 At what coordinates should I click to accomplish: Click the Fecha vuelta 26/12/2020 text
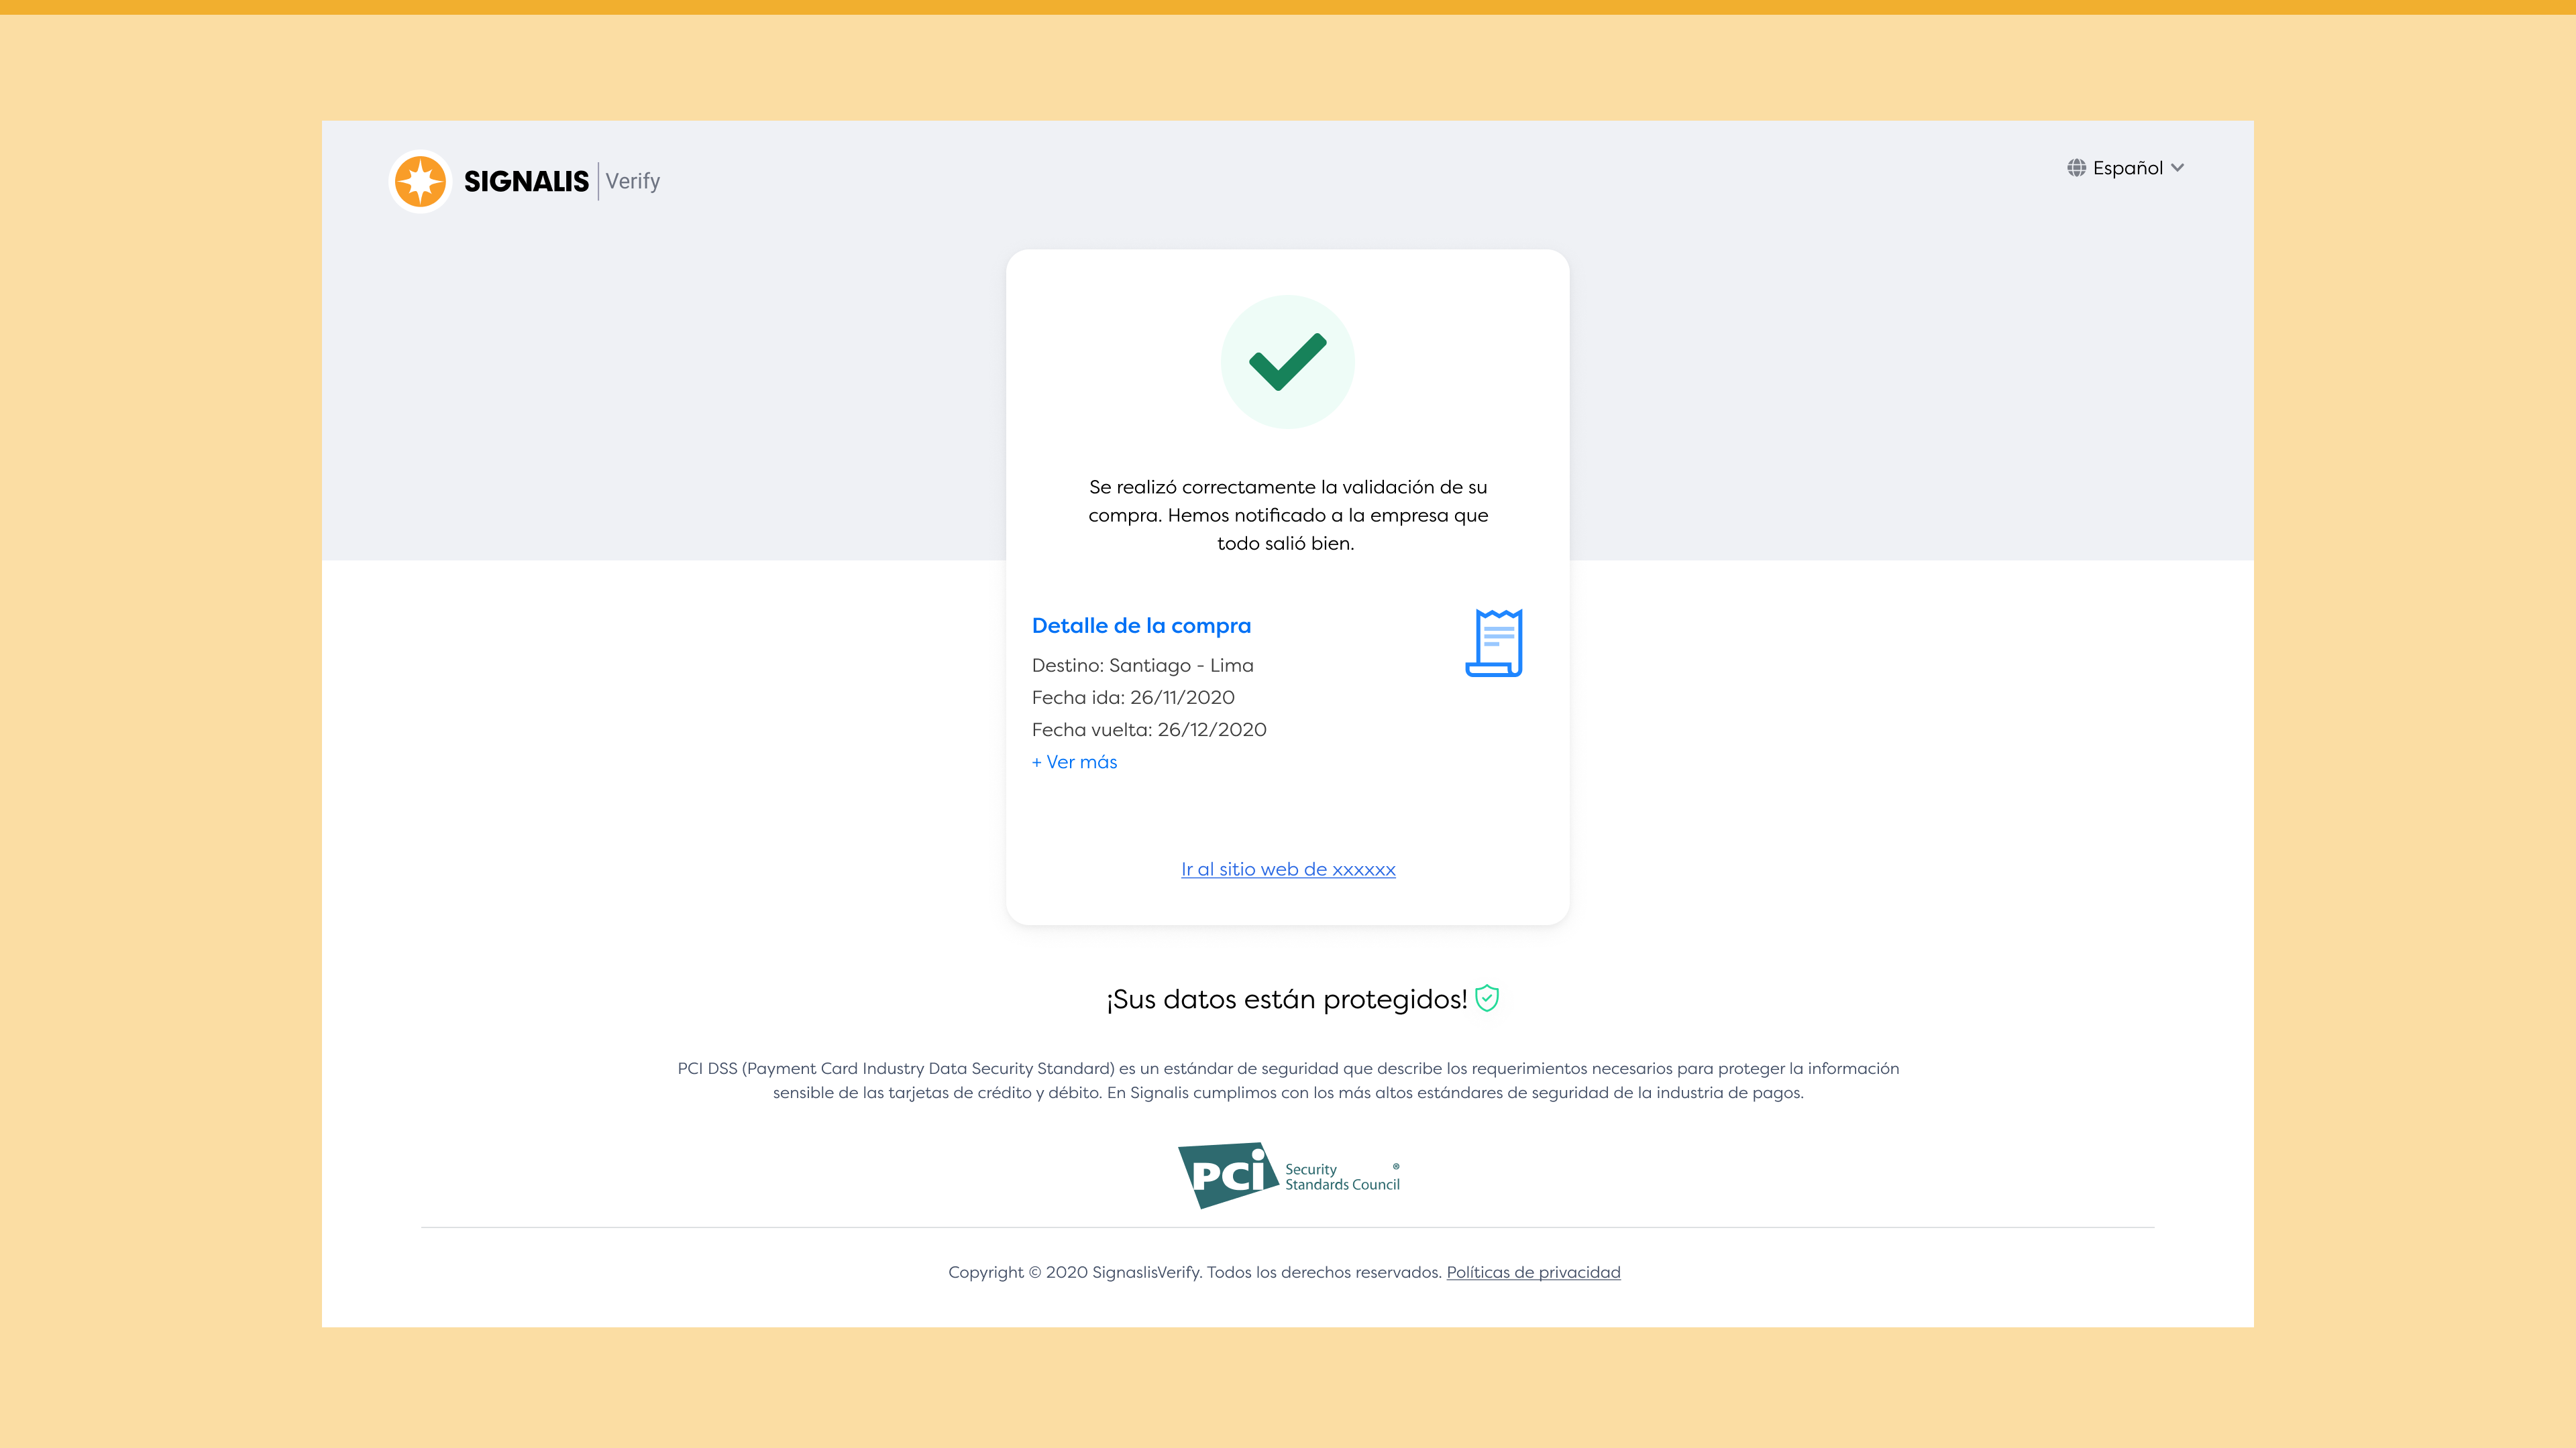(x=1149, y=729)
